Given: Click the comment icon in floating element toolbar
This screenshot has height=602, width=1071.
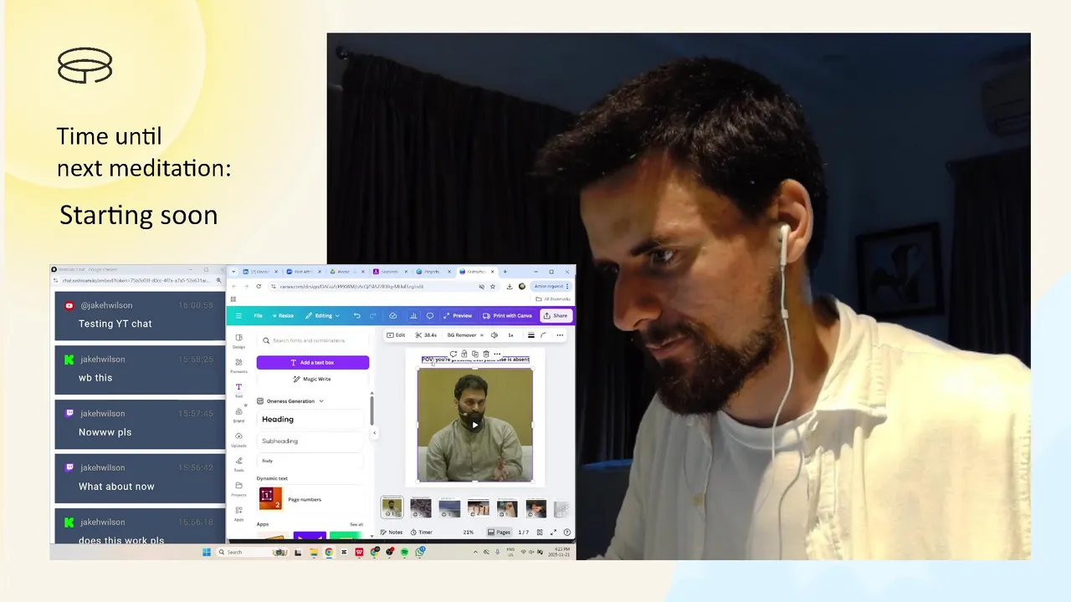Looking at the screenshot, I should (x=453, y=354).
